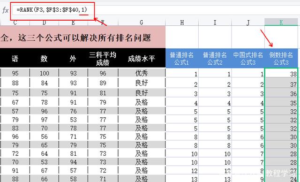This screenshot has width=300, height=182.
Task: Select the 良好 cell in the 81 average row
Action: coord(142,93)
